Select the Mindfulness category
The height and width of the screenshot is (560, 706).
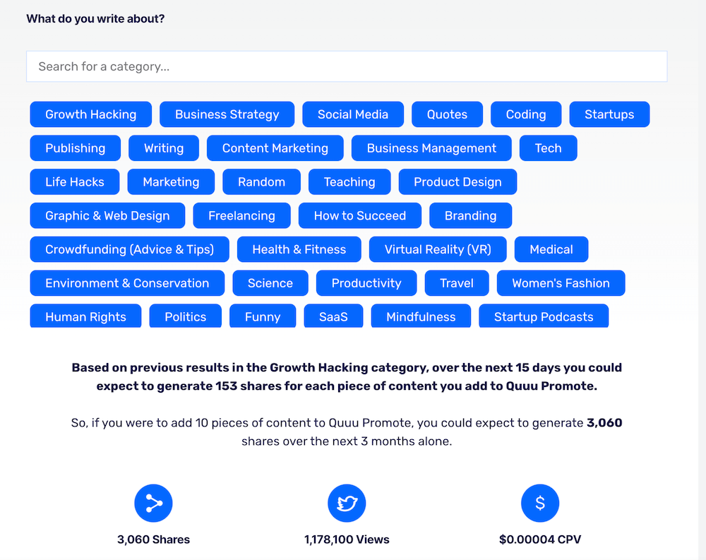[x=421, y=316]
